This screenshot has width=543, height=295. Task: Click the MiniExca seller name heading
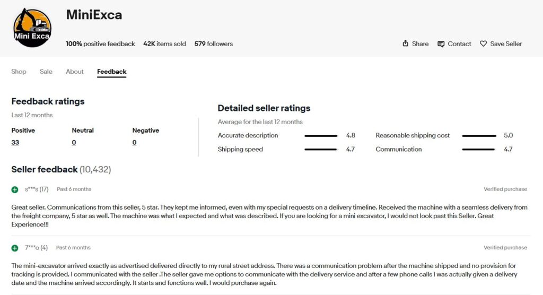click(94, 15)
